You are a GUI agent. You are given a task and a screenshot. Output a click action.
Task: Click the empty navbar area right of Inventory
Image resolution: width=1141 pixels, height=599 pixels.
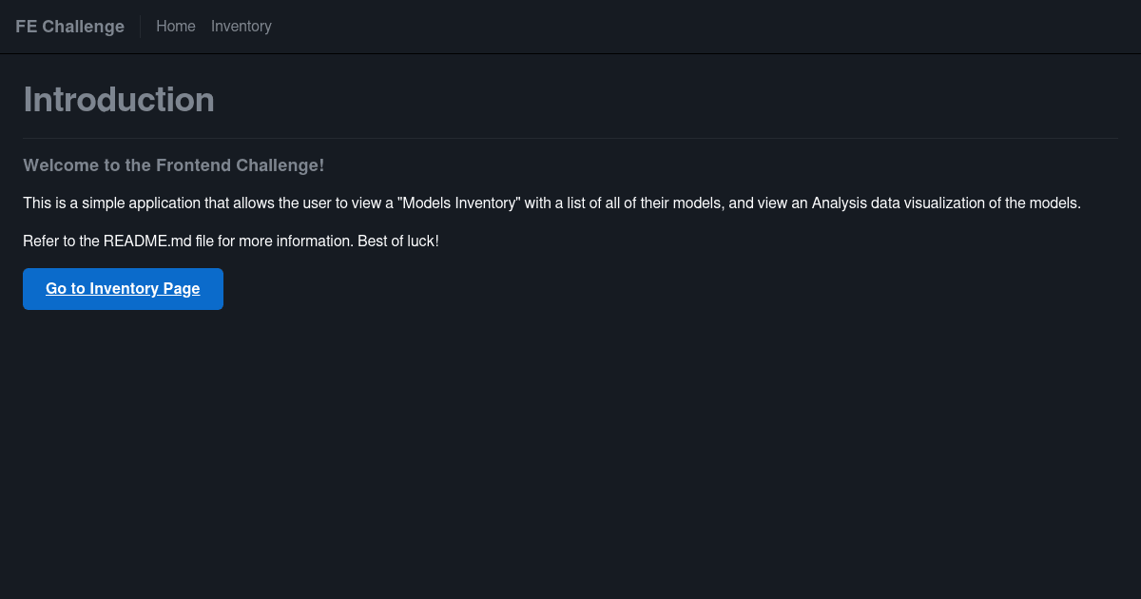[x=704, y=27]
